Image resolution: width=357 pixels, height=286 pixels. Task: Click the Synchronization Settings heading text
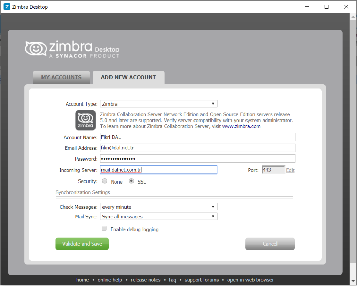pyautogui.click(x=83, y=192)
